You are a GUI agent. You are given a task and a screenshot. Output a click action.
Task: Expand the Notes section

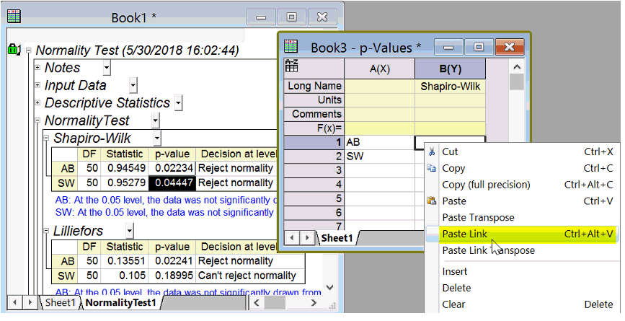coord(37,68)
